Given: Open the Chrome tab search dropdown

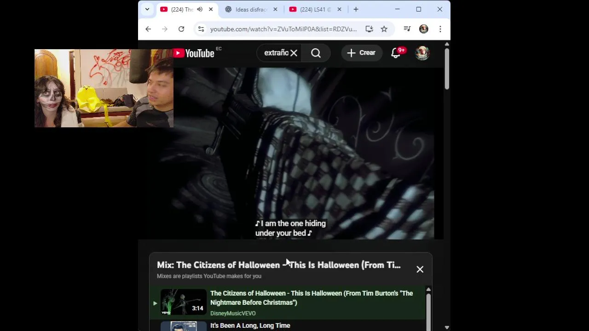Looking at the screenshot, I should click(147, 9).
